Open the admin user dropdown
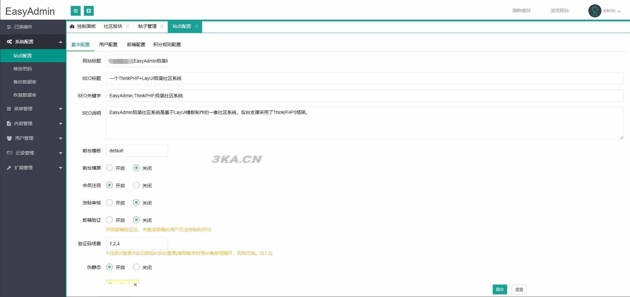This screenshot has width=630, height=297. tap(611, 11)
